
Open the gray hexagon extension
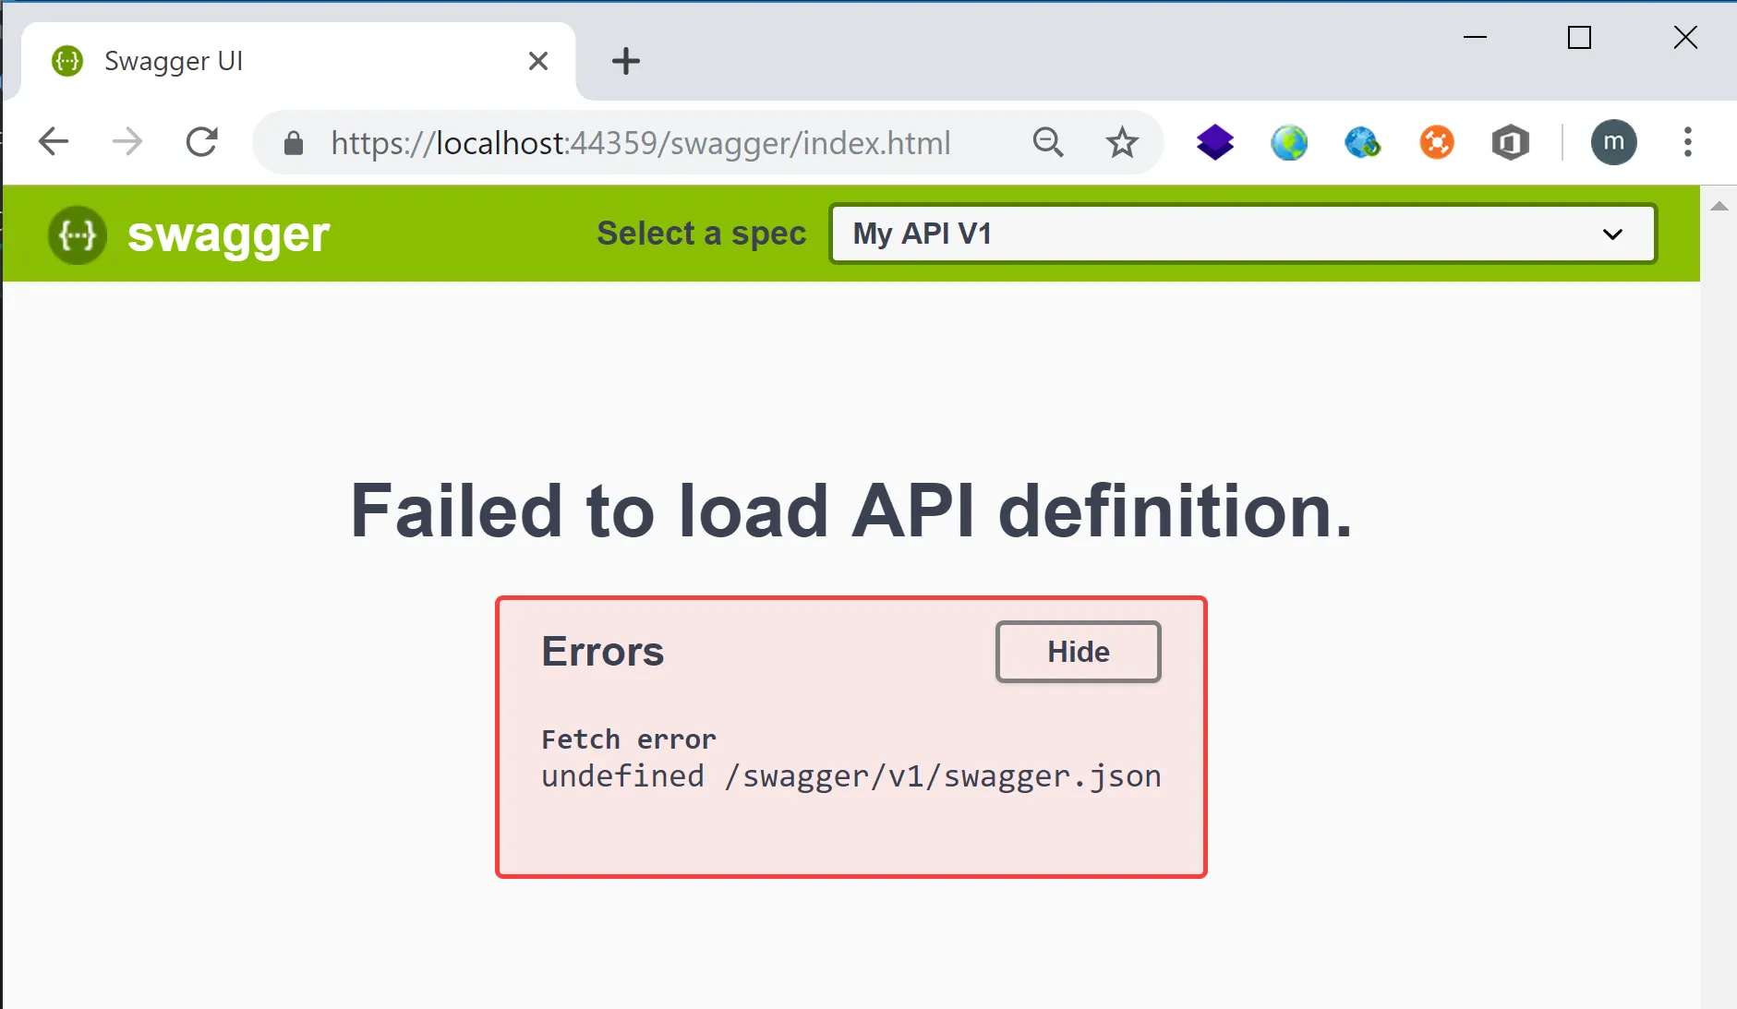(1511, 142)
